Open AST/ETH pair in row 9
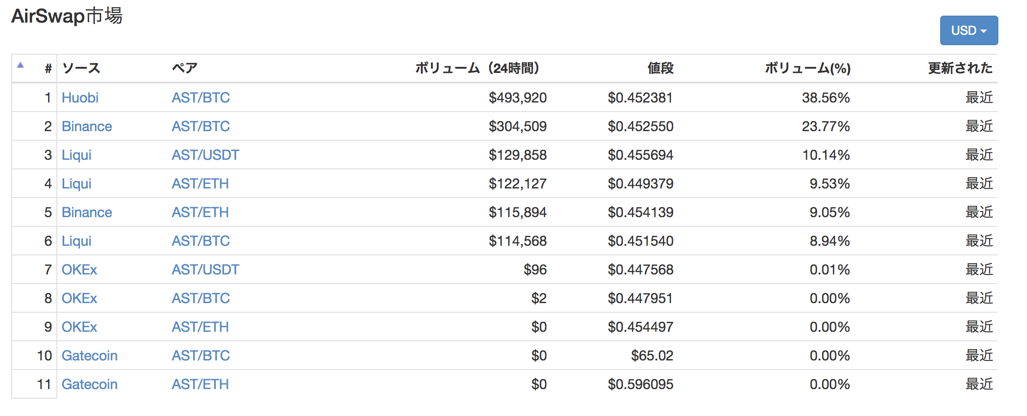 (x=200, y=327)
